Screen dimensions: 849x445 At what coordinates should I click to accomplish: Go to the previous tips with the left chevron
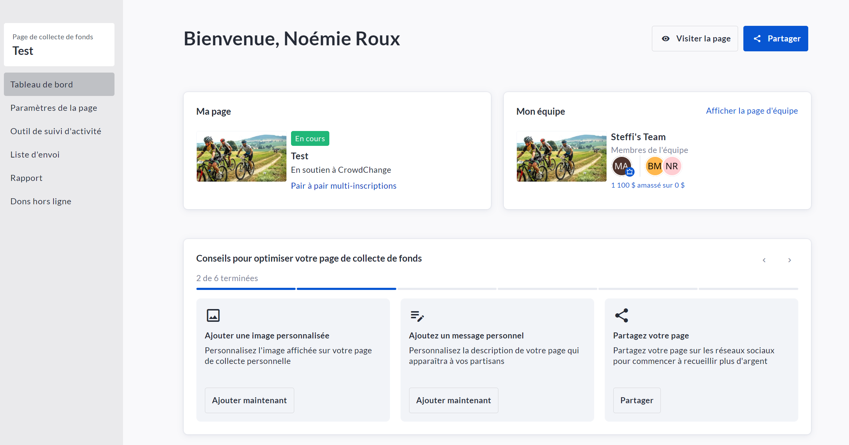(x=764, y=260)
